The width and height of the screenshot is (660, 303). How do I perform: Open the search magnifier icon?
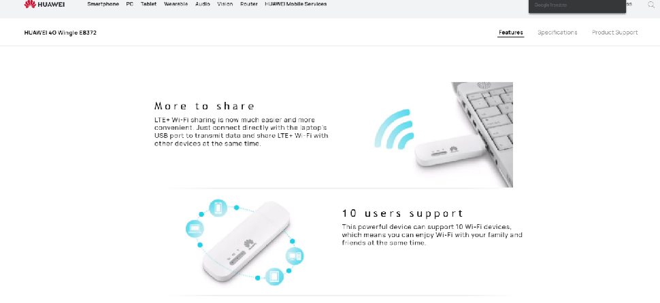[x=650, y=5]
